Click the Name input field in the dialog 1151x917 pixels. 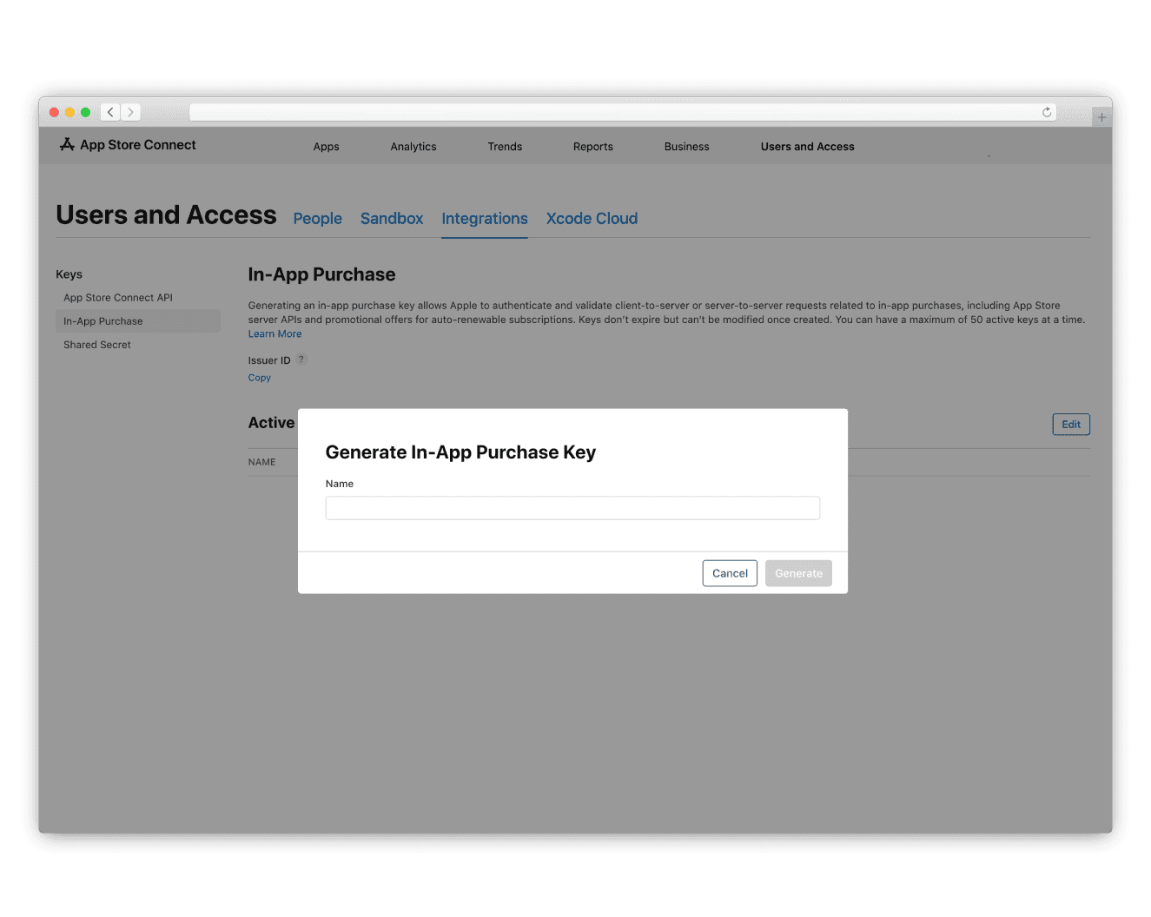[x=572, y=507]
